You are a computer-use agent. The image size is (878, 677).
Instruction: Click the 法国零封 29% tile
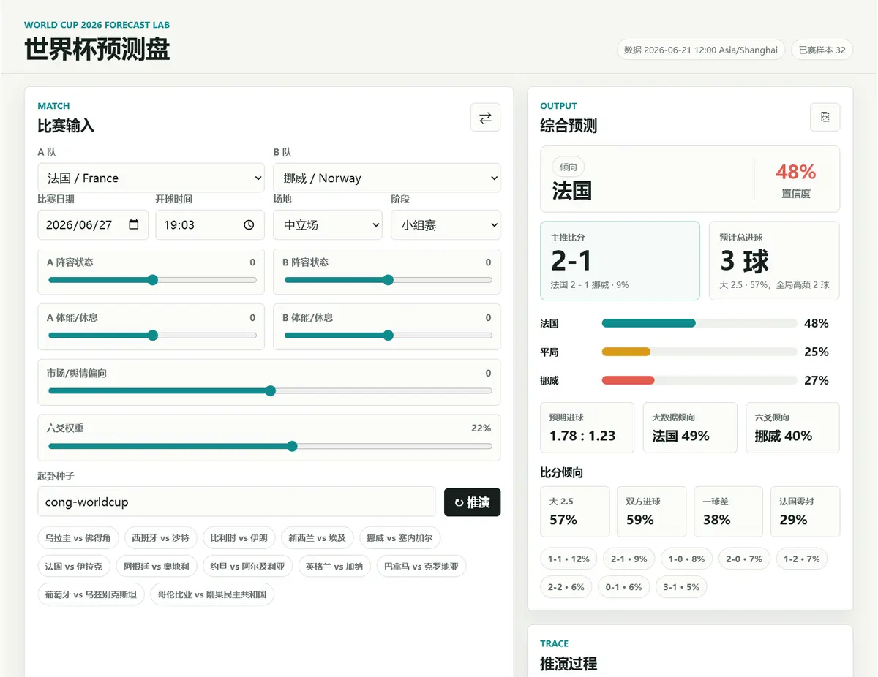(x=805, y=512)
